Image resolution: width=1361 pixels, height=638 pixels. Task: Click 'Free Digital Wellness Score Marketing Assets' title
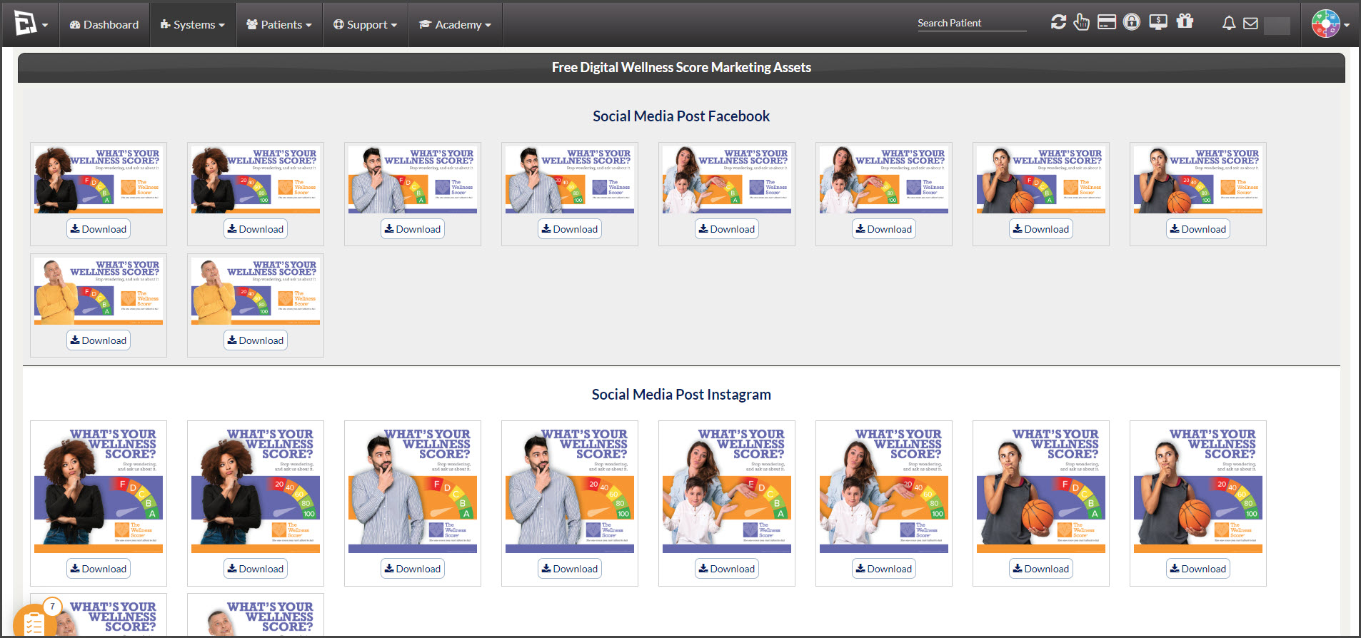[x=681, y=68]
